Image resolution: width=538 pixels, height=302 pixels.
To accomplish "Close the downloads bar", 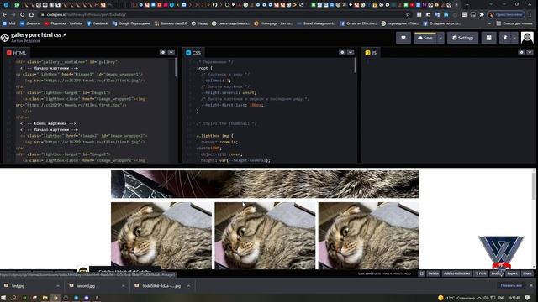I will click(x=531, y=285).
